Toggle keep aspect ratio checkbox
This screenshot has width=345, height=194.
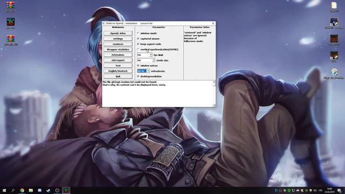coord(138,44)
